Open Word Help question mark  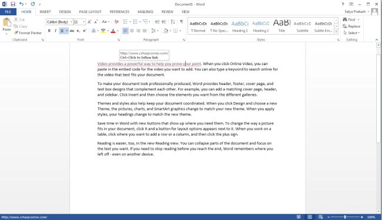pyautogui.click(x=343, y=4)
